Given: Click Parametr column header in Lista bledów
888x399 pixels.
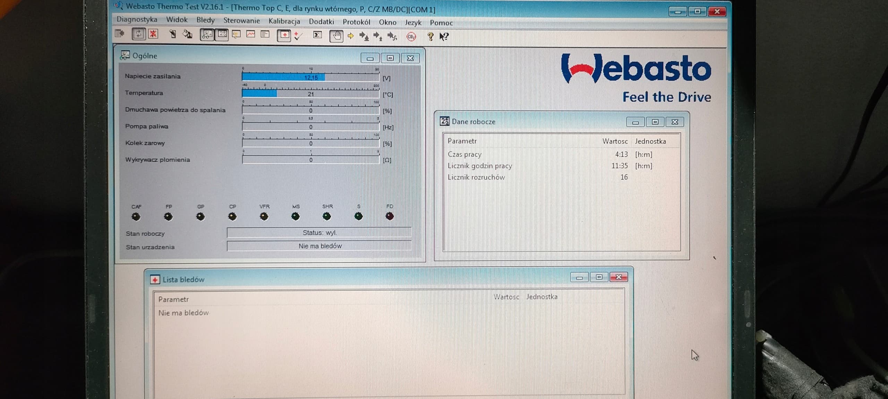Looking at the screenshot, I should coord(173,299).
